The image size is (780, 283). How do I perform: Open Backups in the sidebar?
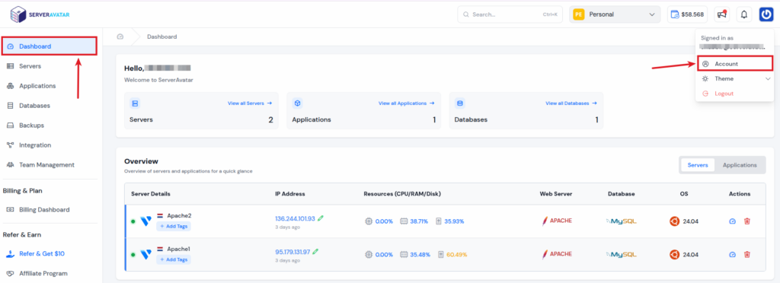tap(31, 126)
